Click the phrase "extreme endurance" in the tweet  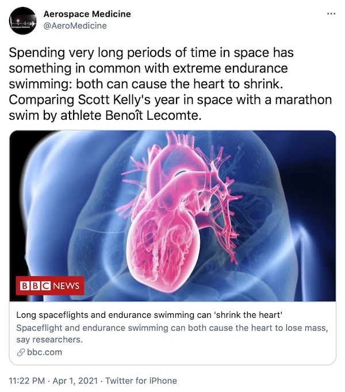click(x=258, y=68)
